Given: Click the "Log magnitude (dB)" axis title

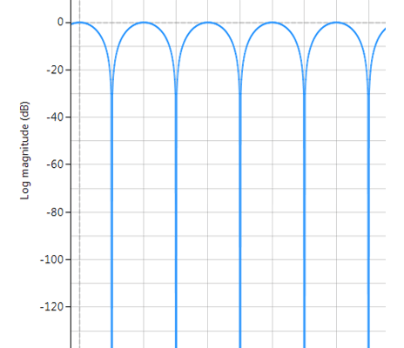Looking at the screenshot, I should pos(25,151).
